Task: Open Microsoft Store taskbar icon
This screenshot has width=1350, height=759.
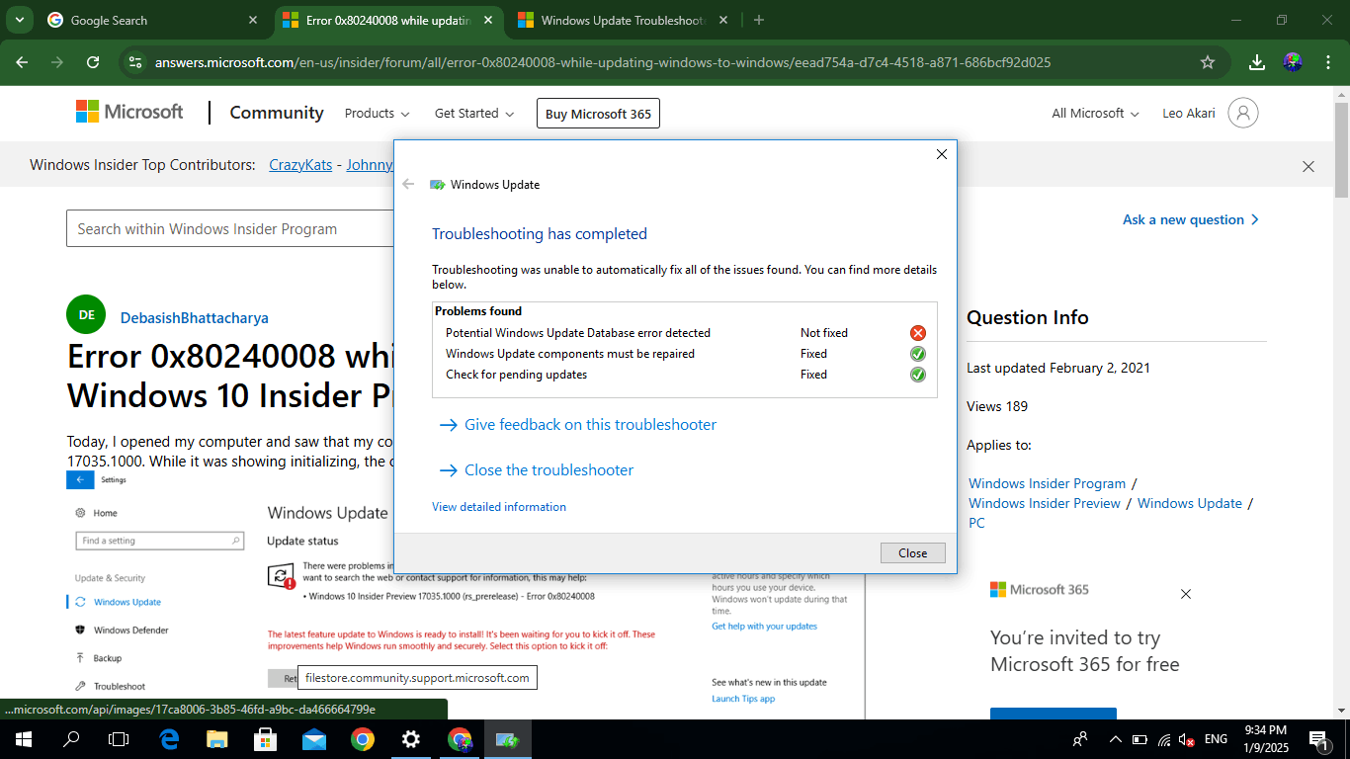Action: 266,739
